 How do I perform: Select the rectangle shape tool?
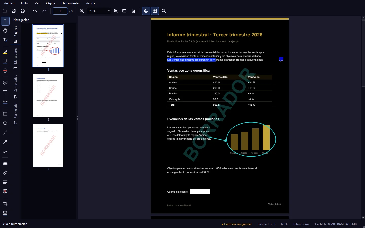pos(5,114)
